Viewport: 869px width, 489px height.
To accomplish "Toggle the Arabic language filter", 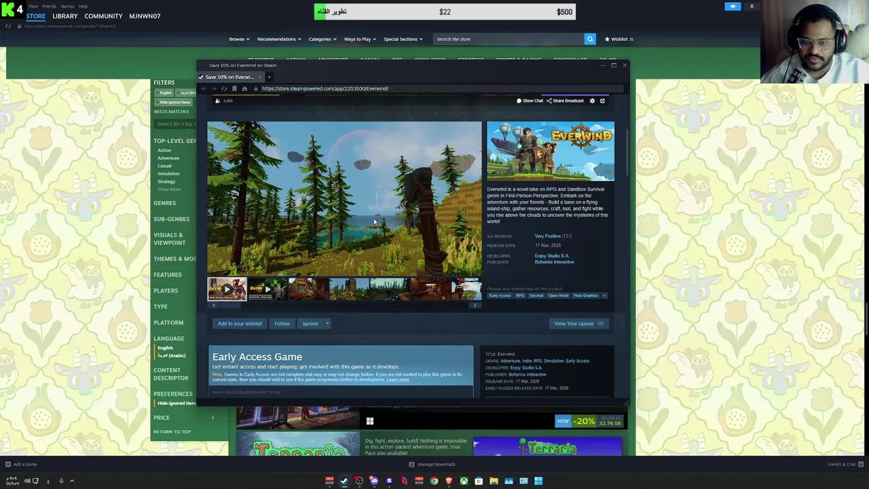I will (x=171, y=355).
